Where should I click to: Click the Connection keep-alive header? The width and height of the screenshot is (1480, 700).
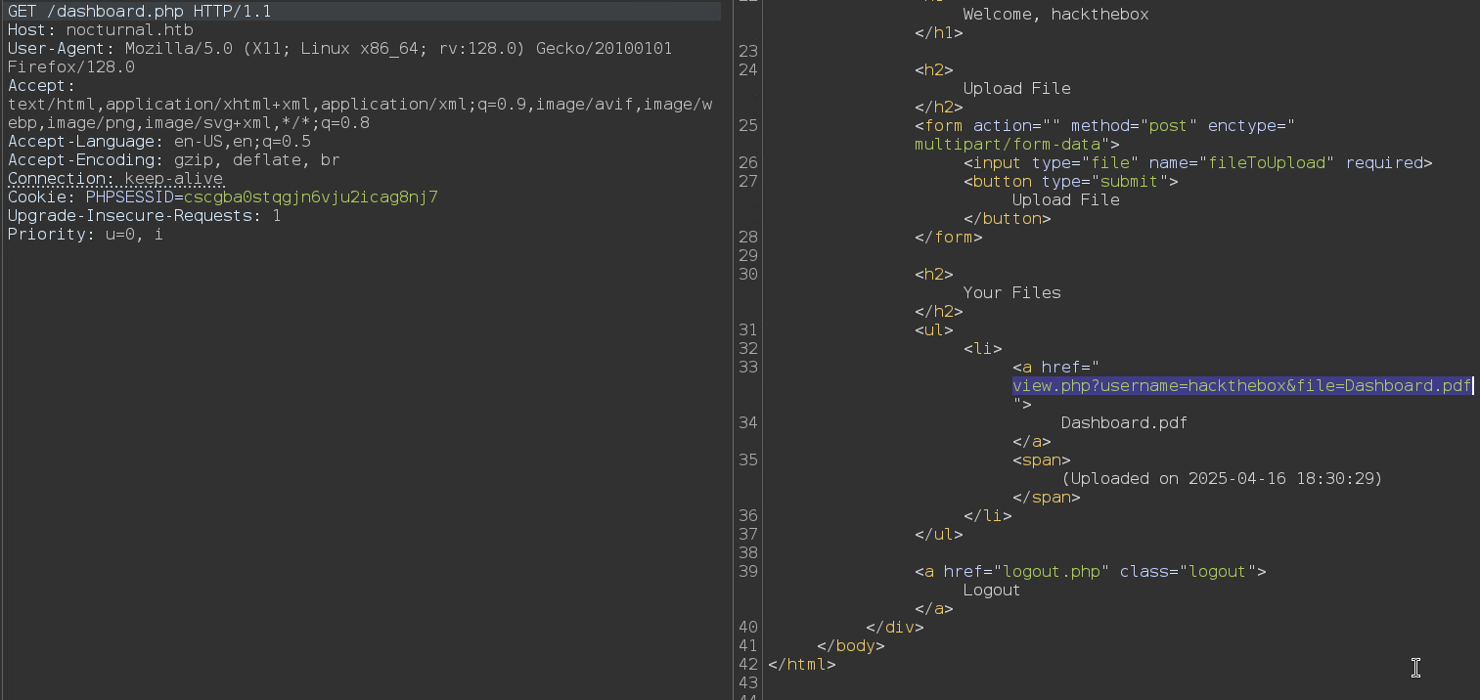pos(115,179)
